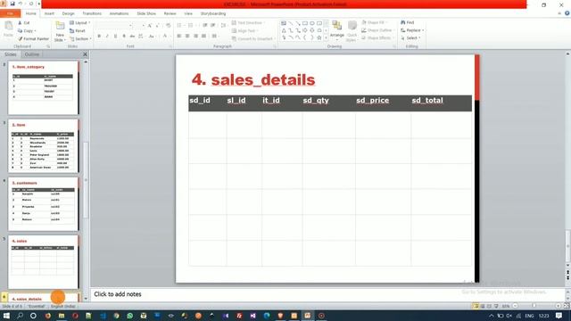Expand the Section dropdown
Viewport: 571px width, 321px height.
(x=80, y=38)
